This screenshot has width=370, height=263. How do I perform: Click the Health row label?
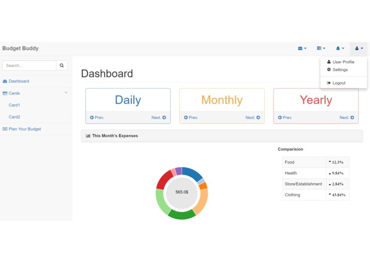[x=291, y=173]
